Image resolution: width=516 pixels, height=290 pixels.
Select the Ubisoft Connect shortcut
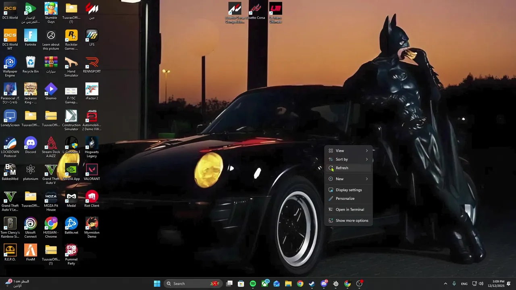pyautogui.click(x=31, y=228)
